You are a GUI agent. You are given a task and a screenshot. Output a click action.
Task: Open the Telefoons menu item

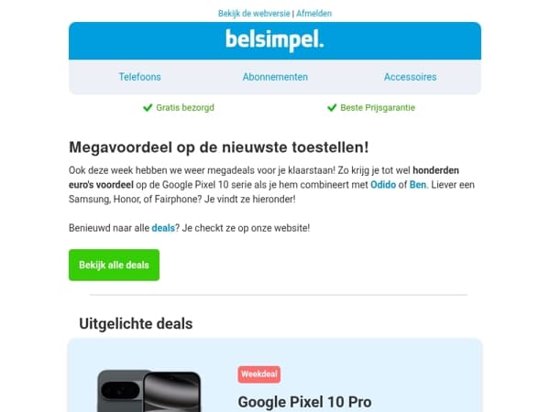tap(139, 77)
